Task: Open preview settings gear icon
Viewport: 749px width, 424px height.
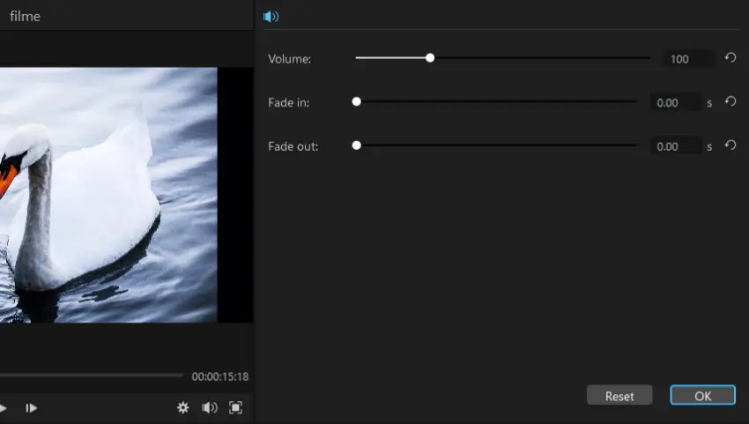Action: point(183,407)
